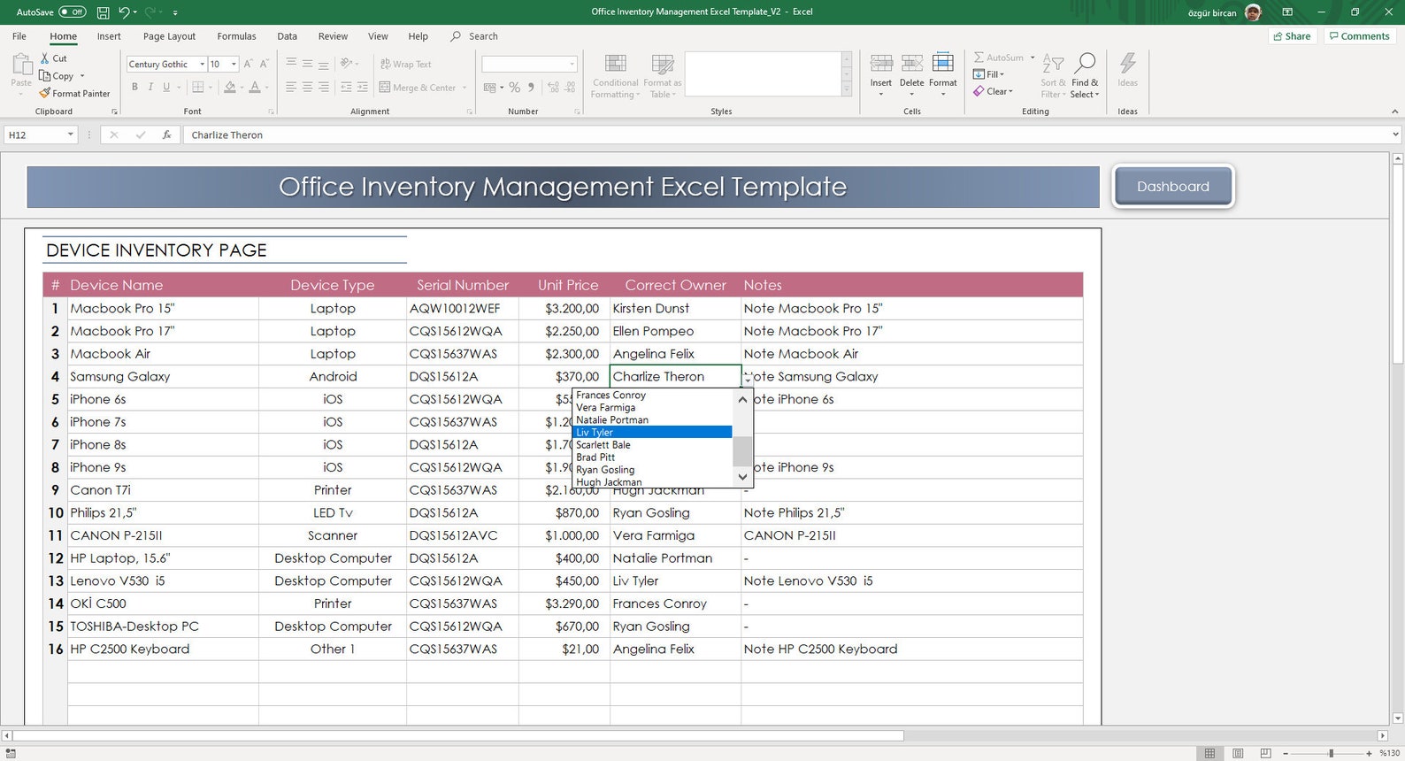This screenshot has width=1405, height=761.
Task: Expand the Clear dropdown
Action: (x=1010, y=91)
